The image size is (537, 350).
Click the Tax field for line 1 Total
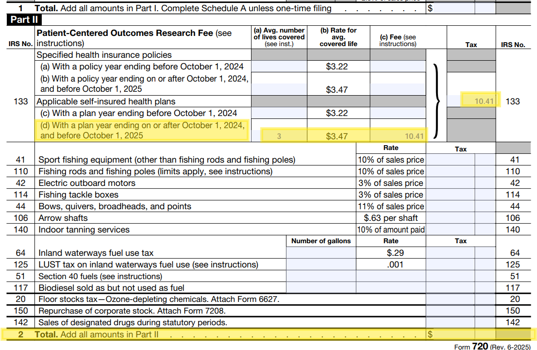(x=454, y=8)
